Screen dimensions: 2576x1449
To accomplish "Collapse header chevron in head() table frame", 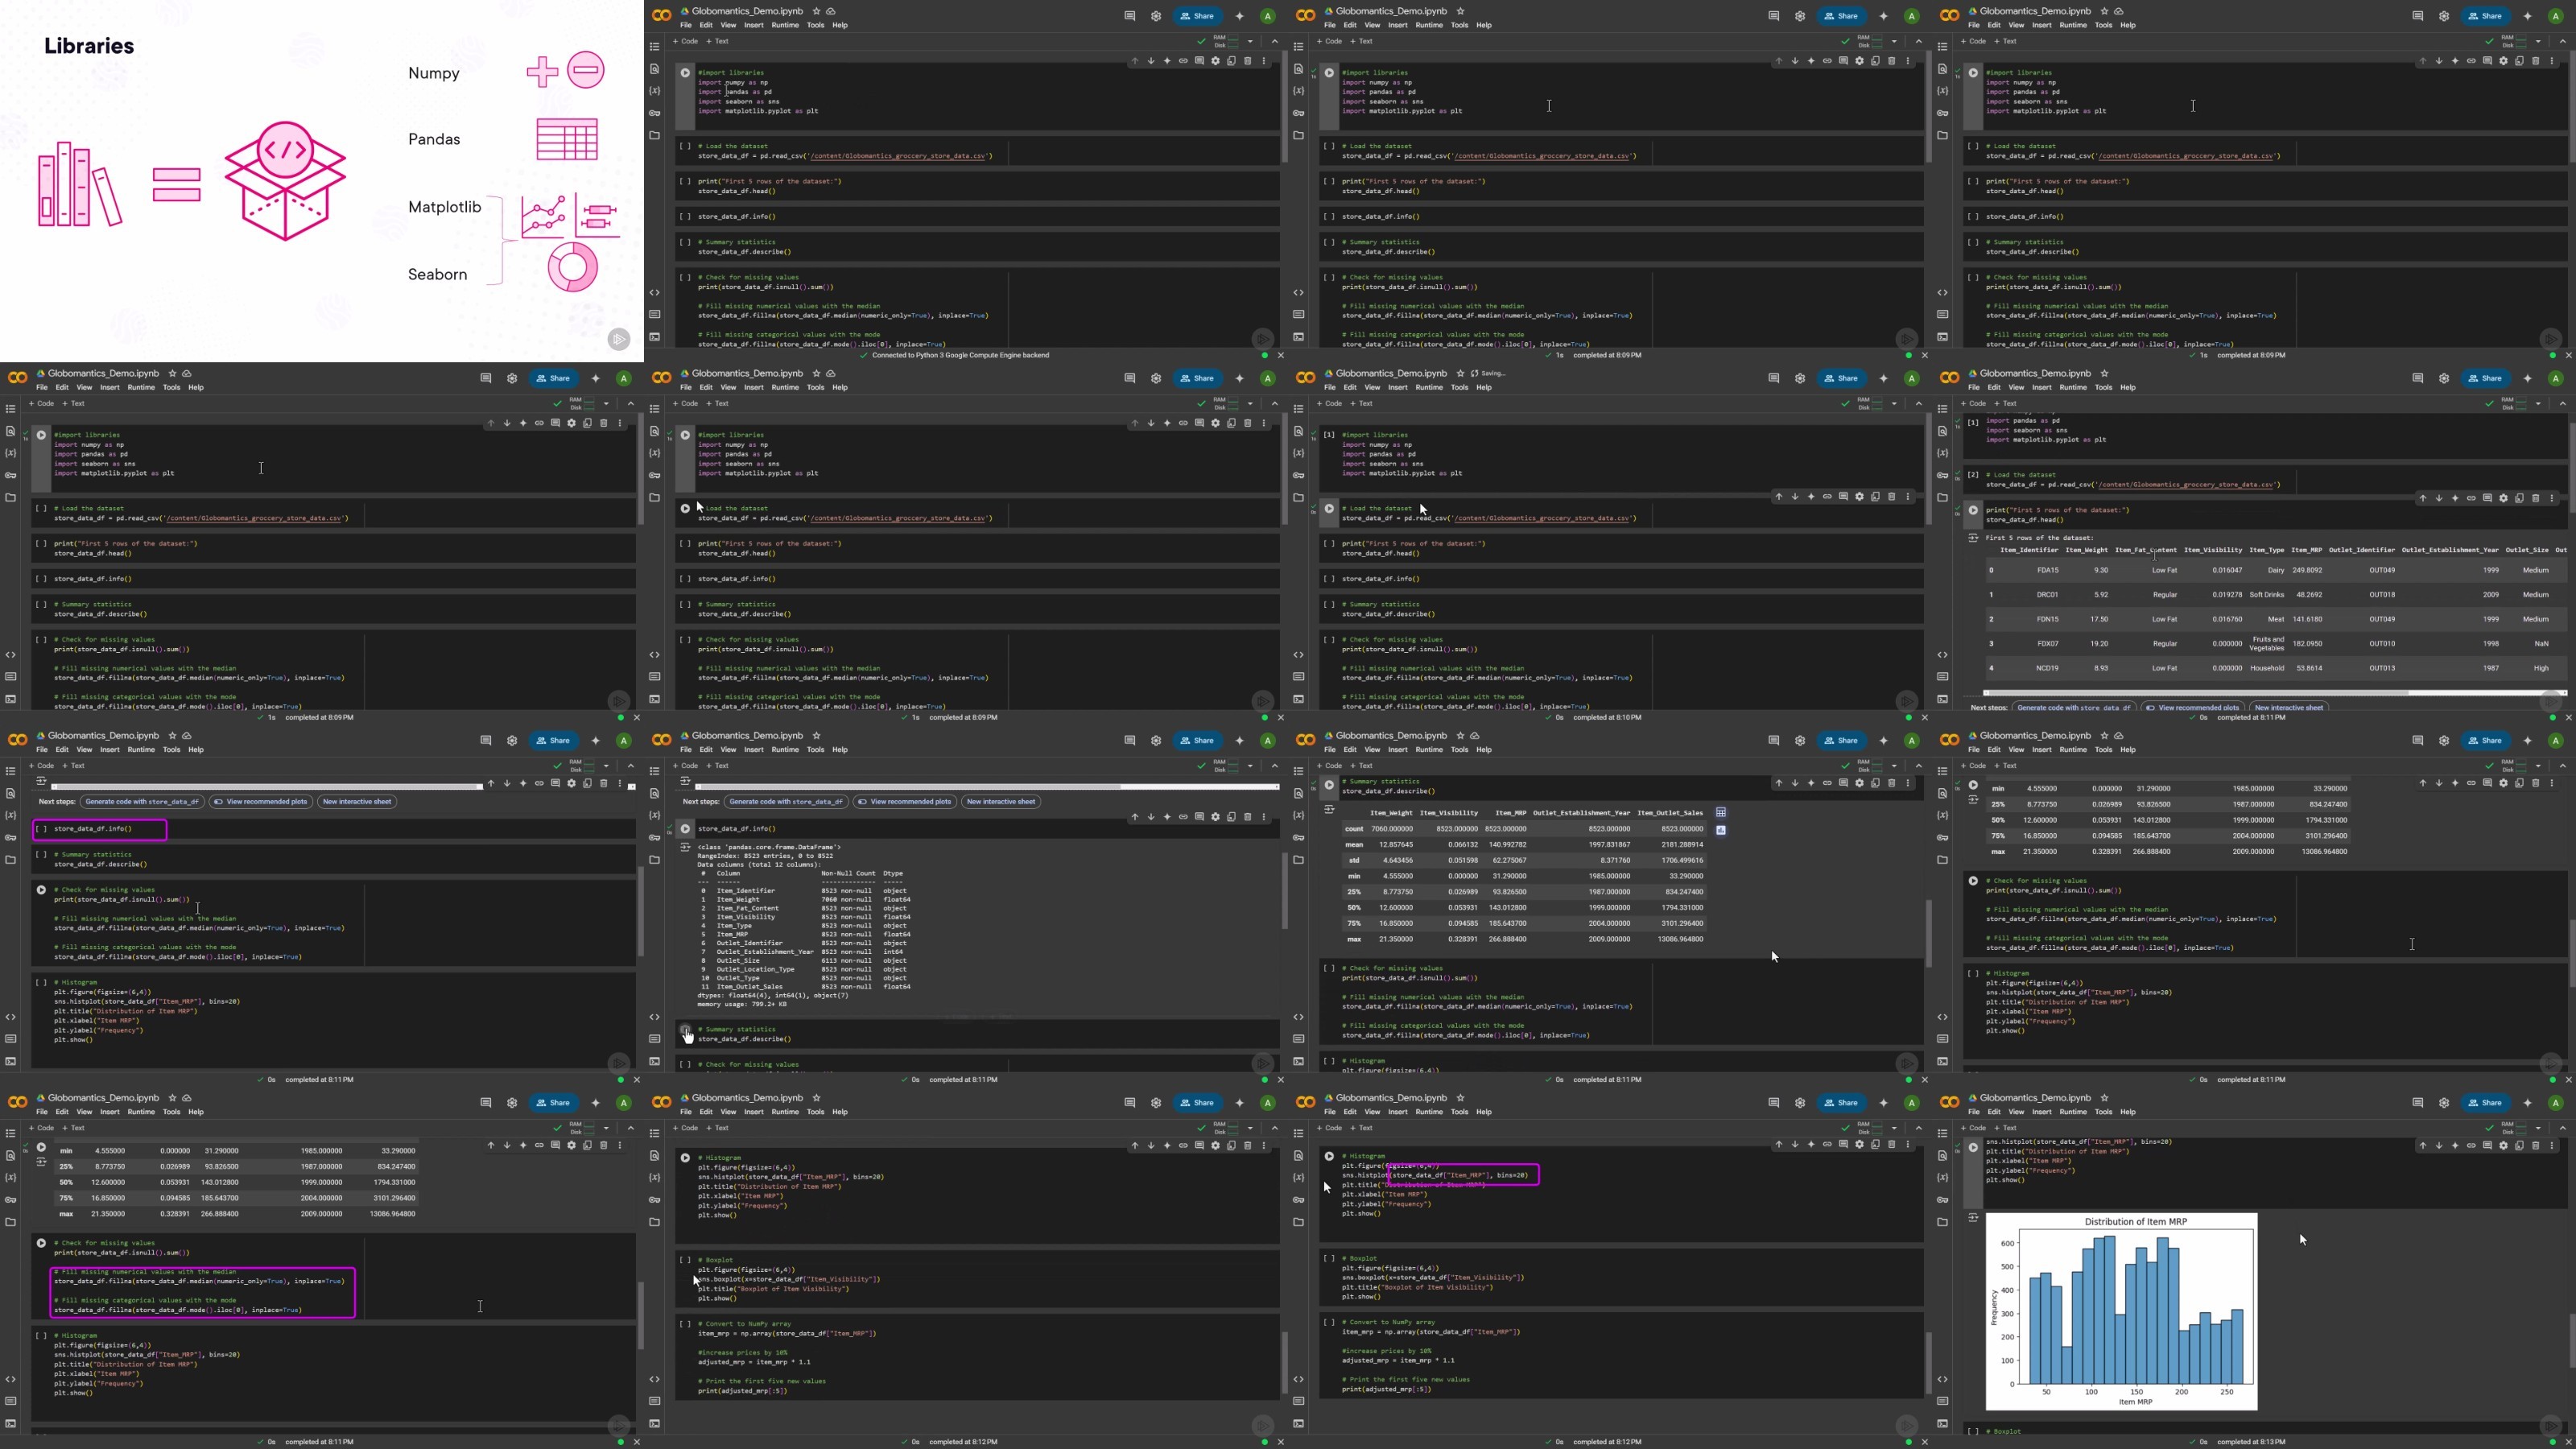I will point(2563,404).
